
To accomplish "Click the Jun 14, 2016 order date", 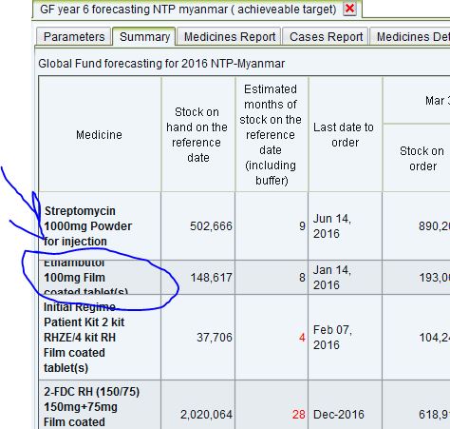I will point(332,226).
